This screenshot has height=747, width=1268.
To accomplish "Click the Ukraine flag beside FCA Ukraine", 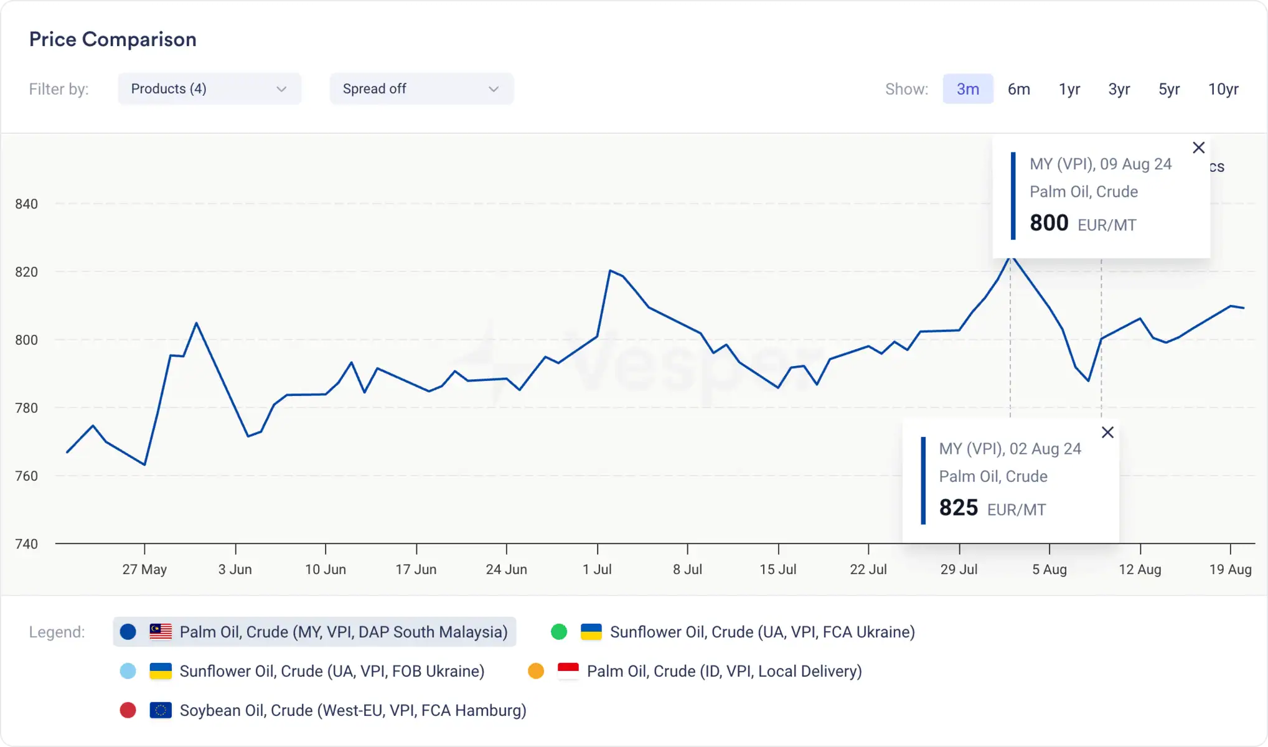I will (591, 631).
